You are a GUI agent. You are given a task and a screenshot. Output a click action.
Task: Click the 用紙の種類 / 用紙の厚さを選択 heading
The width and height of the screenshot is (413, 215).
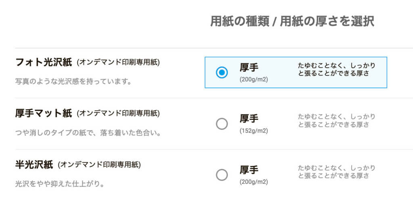[292, 21]
